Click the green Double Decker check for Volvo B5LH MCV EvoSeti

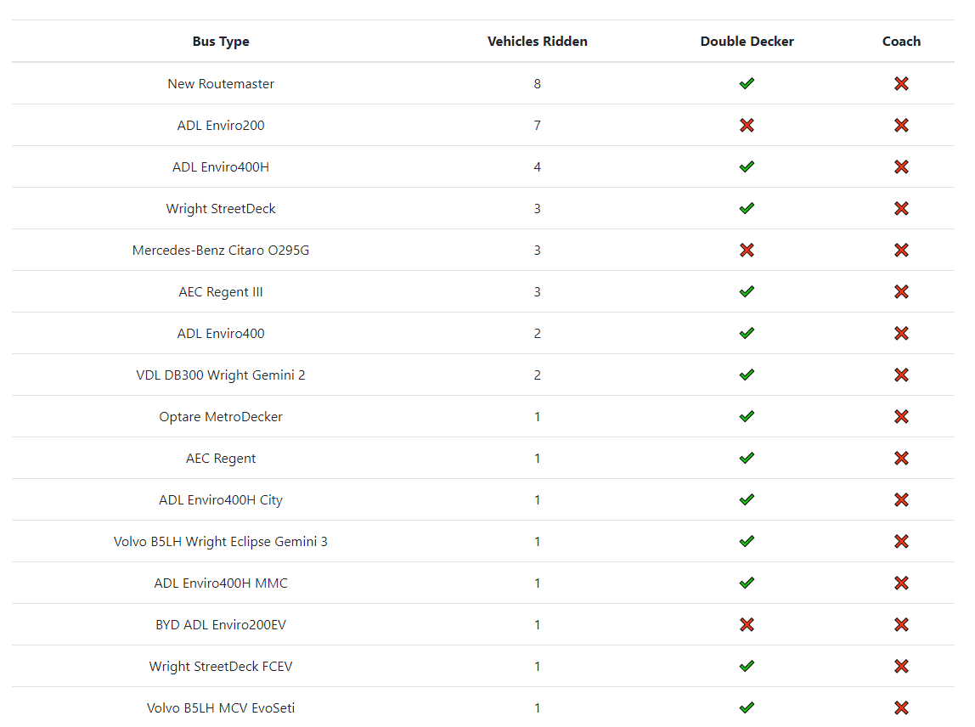point(747,707)
